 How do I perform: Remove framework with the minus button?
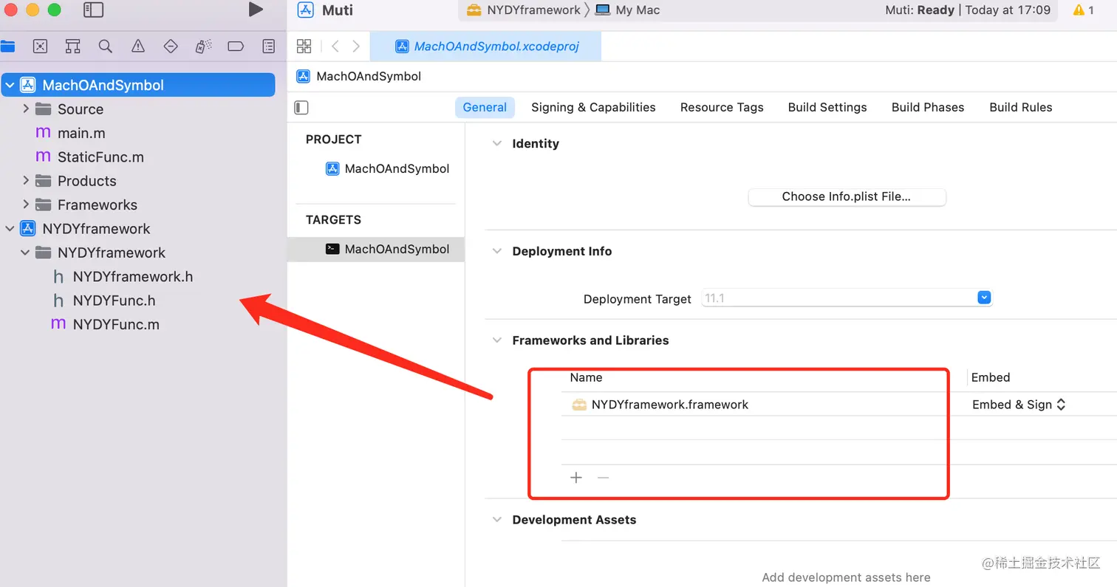(x=604, y=478)
